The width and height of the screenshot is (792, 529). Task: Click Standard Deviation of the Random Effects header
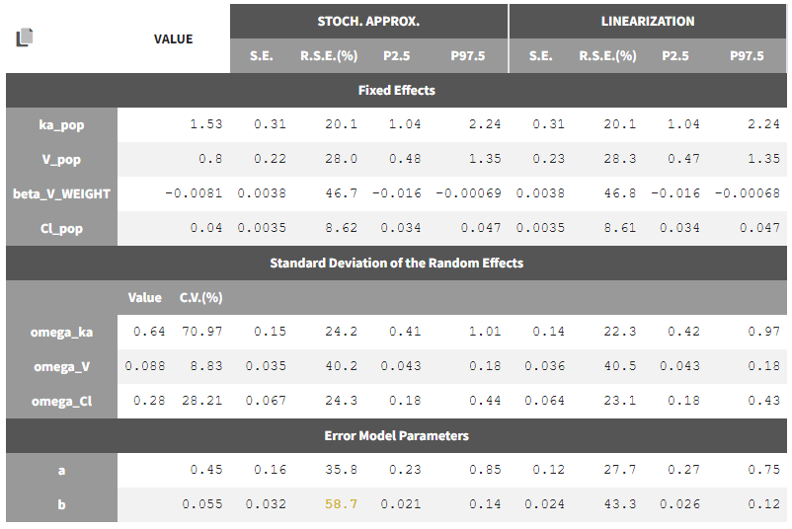pyautogui.click(x=396, y=264)
